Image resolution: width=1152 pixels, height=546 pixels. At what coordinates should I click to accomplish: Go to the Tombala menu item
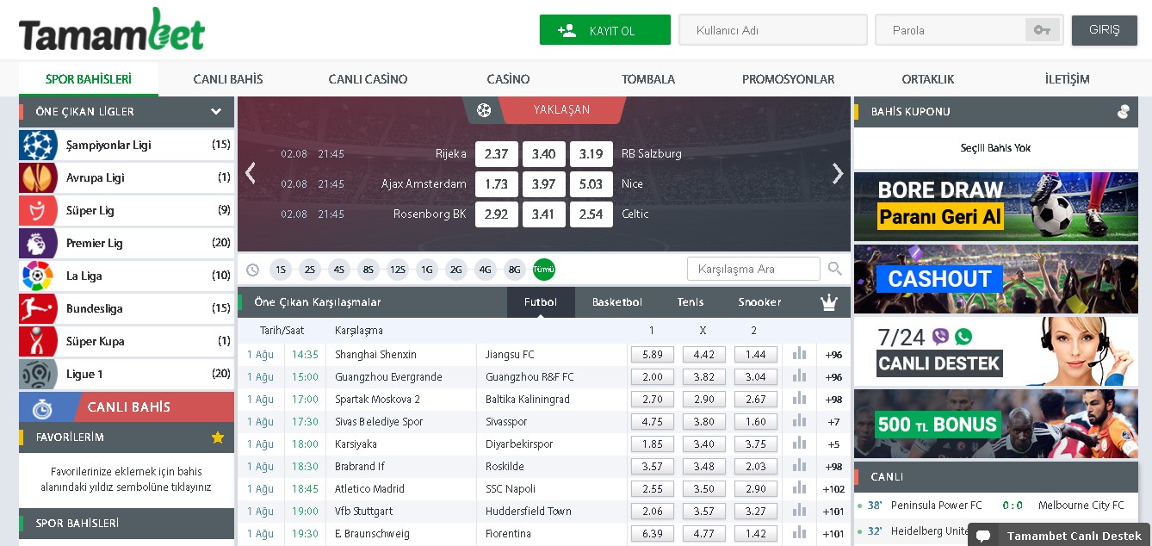tap(648, 79)
